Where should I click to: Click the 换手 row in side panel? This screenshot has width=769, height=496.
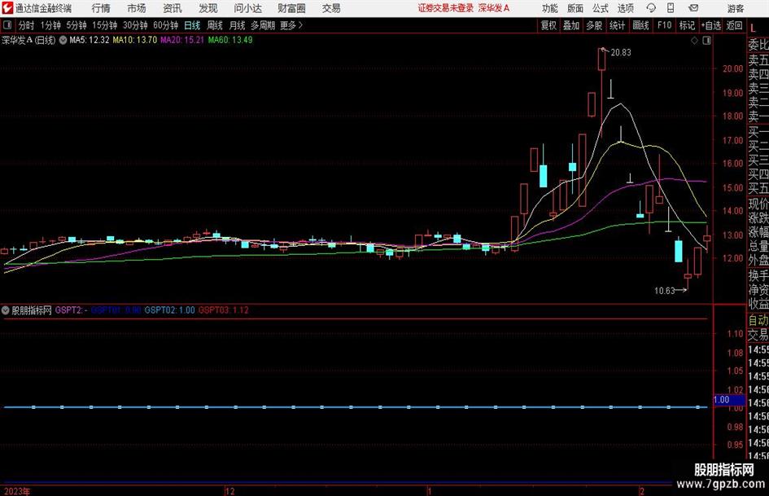(x=758, y=276)
